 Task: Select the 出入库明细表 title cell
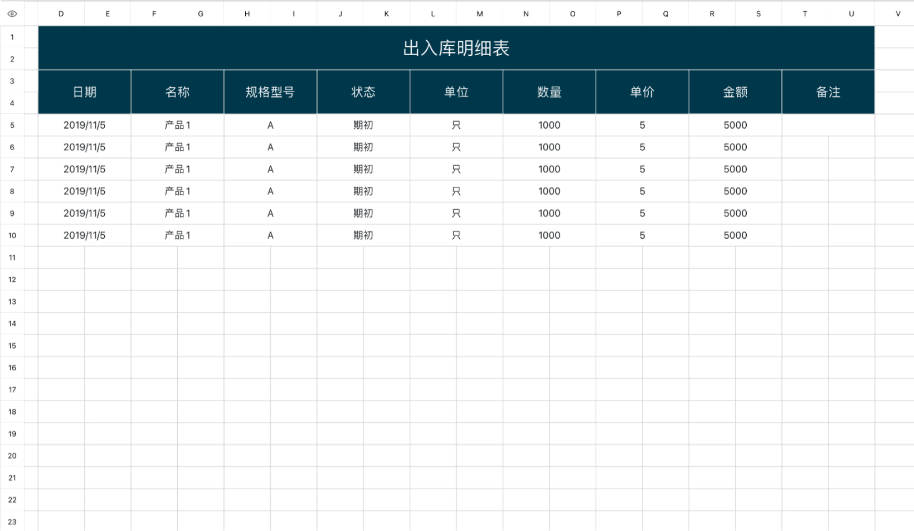456,48
